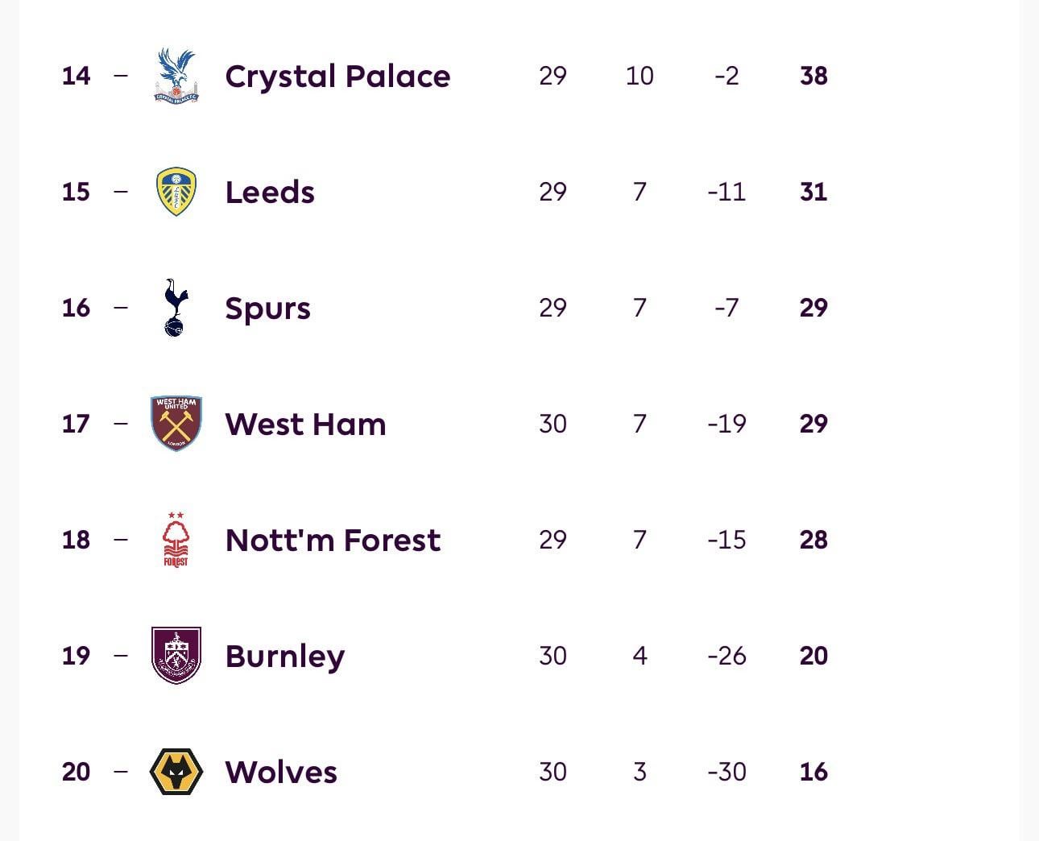1039x841 pixels.
Task: Click the Burnley club crest
Action: (x=176, y=656)
